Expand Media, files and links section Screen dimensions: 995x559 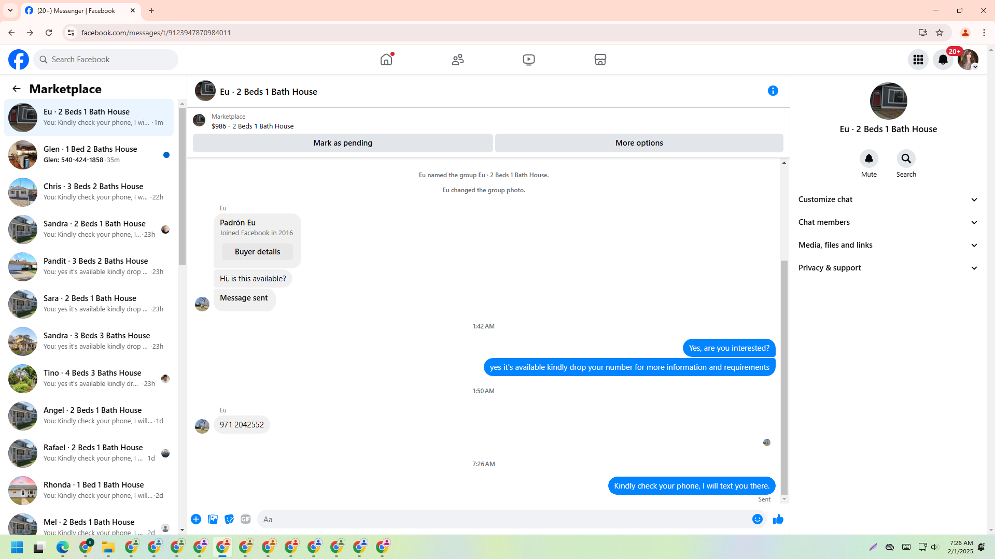coord(888,245)
